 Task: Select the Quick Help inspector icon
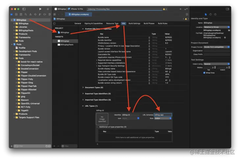[215, 14]
